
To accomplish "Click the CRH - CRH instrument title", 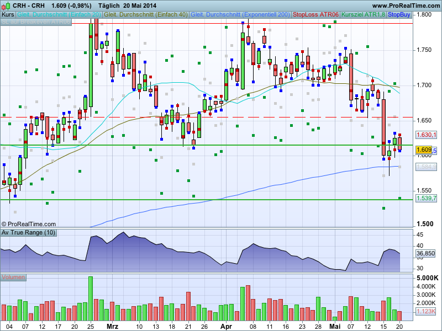I will pos(29,6).
